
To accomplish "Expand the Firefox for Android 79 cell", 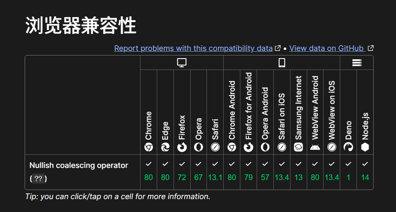I will tap(248, 172).
